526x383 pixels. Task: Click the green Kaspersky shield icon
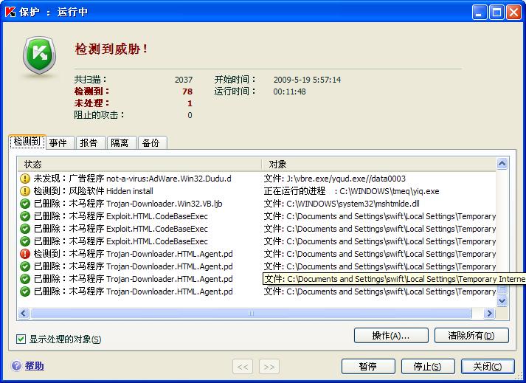click(39, 56)
